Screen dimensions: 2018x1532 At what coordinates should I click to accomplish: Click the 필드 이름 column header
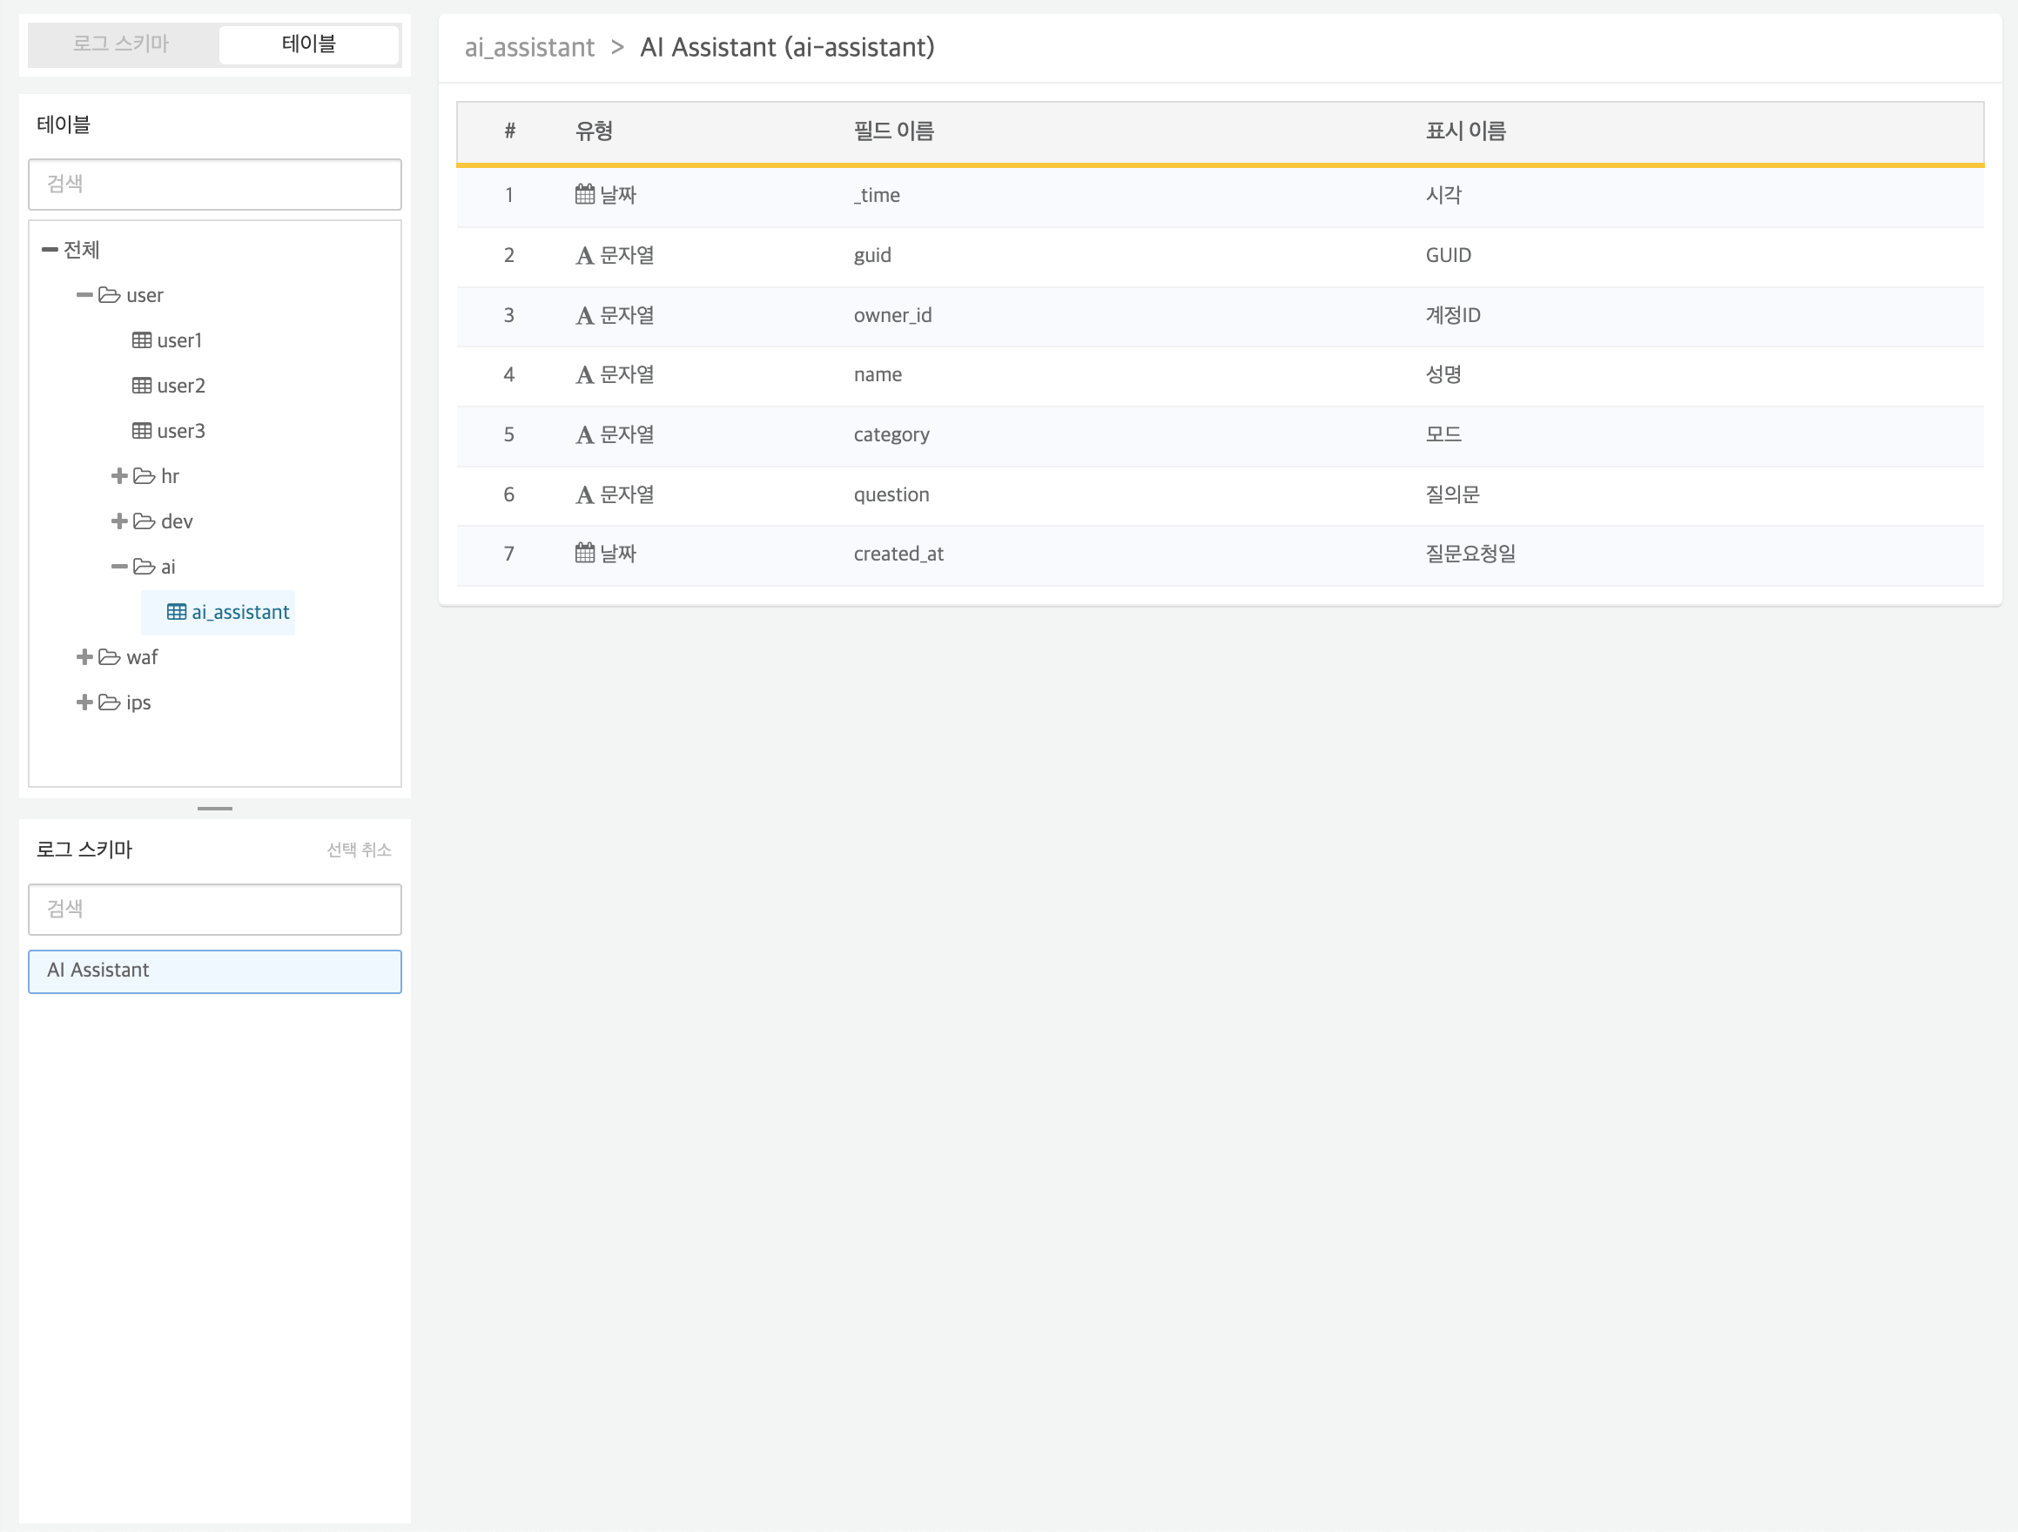(894, 131)
